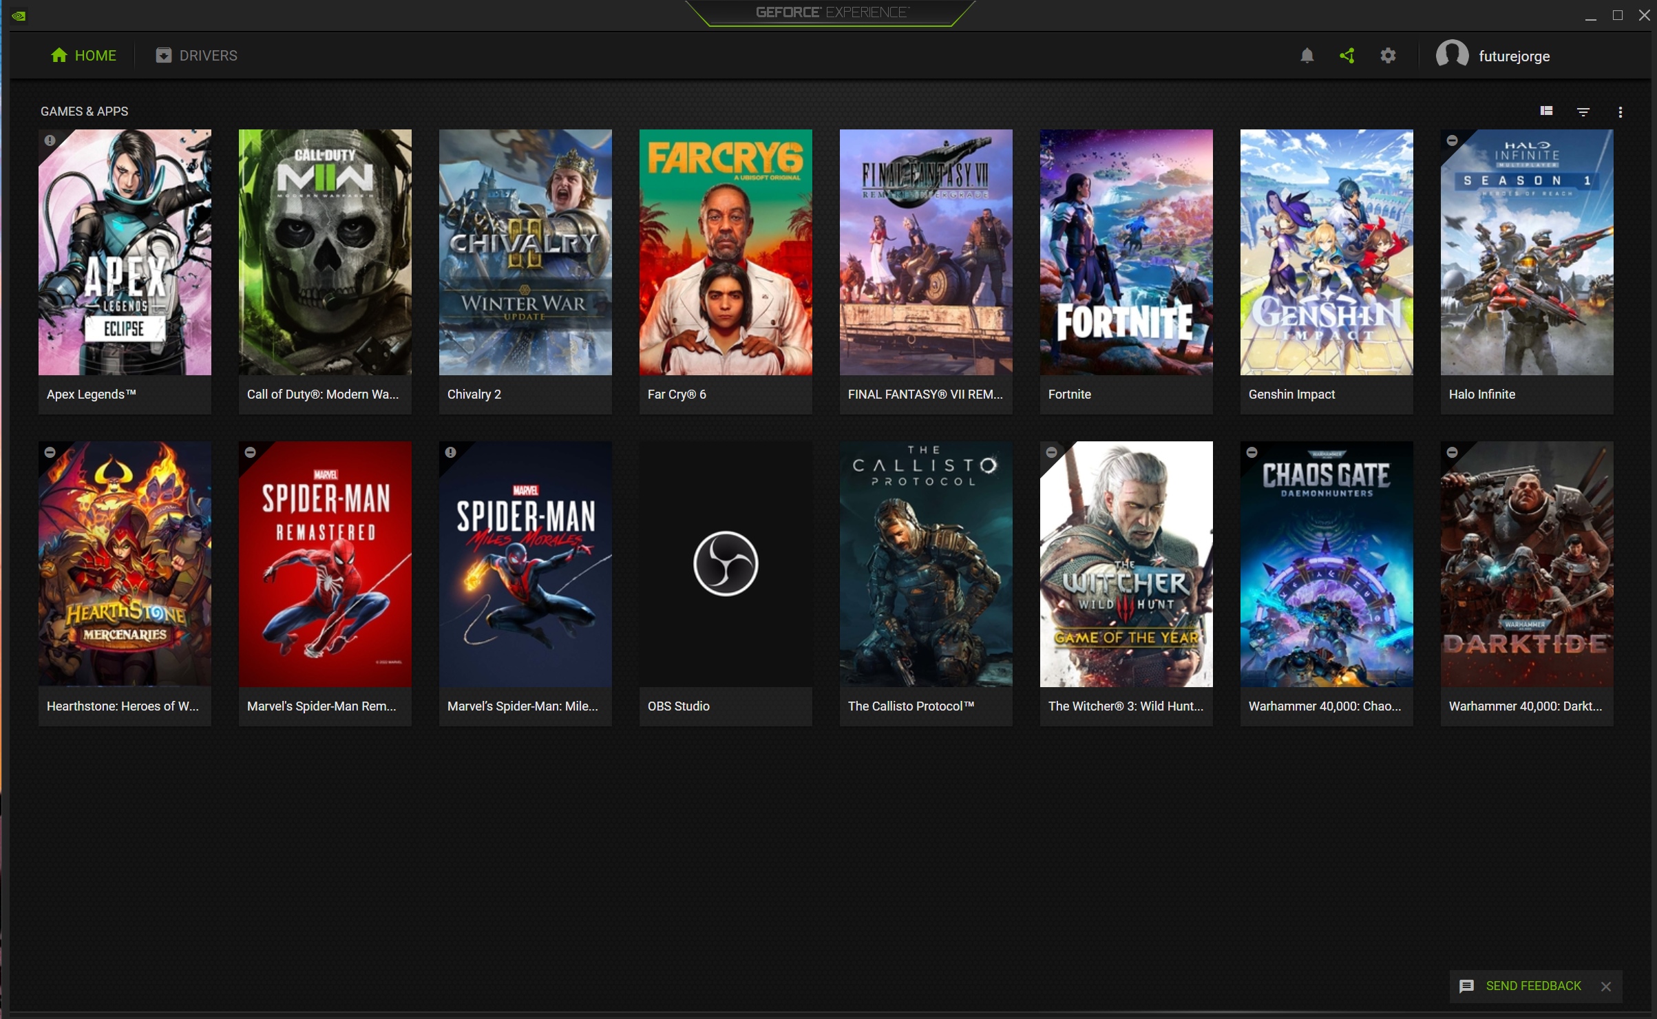Open Chivalry 2 cover art
This screenshot has height=1019, width=1657.
click(525, 252)
